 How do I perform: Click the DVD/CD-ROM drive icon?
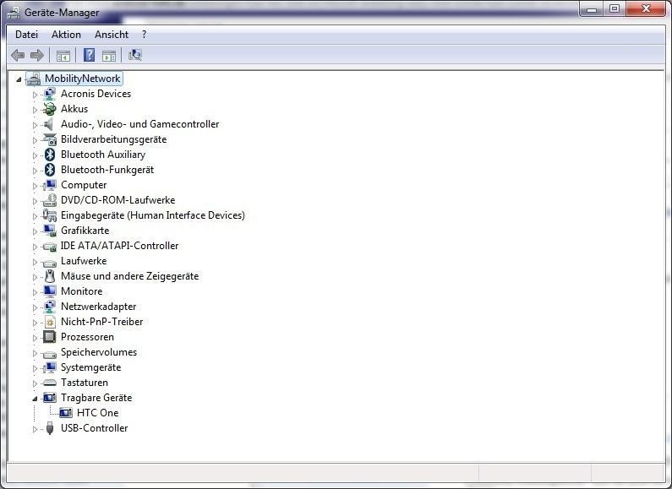(50, 200)
